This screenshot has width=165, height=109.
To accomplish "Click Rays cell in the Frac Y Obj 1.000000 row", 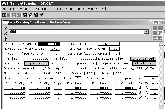I will (x=58, y=98).
